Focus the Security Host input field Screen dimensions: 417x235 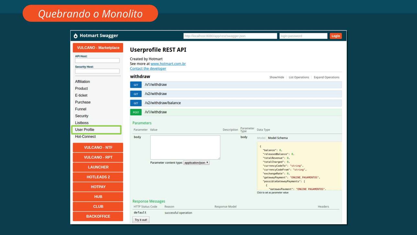(97, 71)
